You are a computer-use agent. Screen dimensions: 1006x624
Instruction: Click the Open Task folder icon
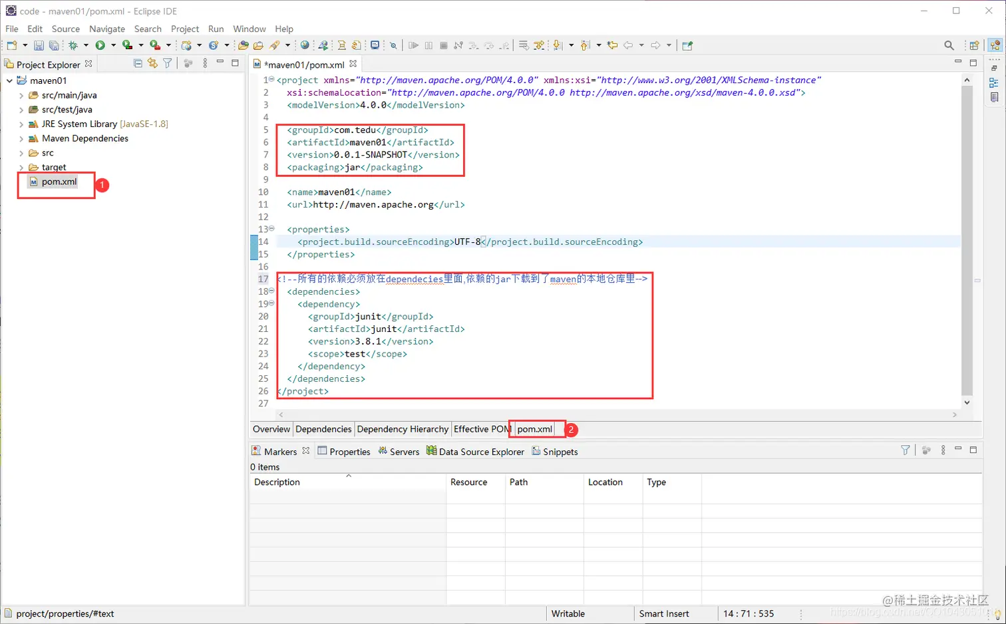click(x=258, y=45)
